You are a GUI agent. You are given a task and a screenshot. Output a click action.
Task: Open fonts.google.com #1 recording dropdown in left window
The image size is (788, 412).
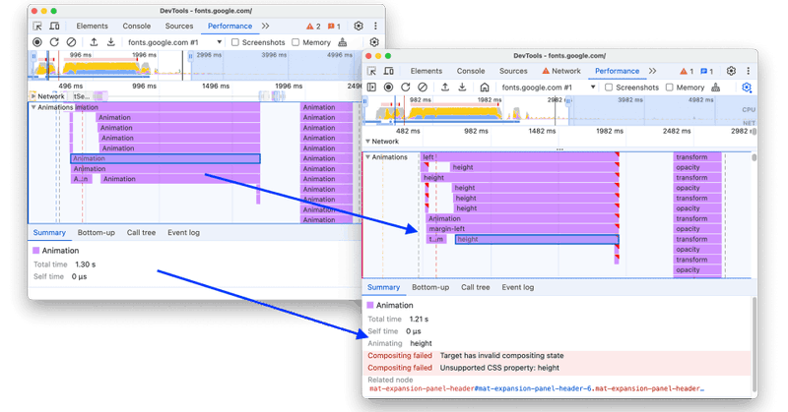(x=175, y=42)
